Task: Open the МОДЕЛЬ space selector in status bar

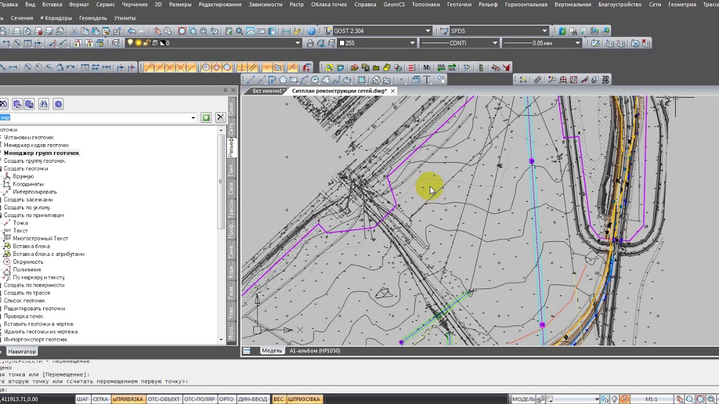Action: tap(524, 399)
